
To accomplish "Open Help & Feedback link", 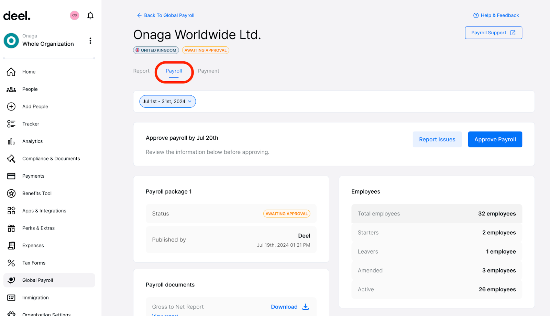I will (496, 15).
